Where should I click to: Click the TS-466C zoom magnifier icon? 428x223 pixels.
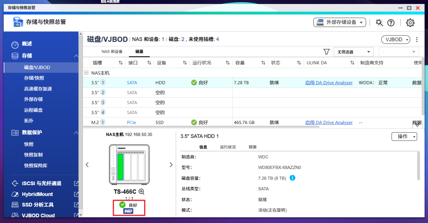coord(141,192)
